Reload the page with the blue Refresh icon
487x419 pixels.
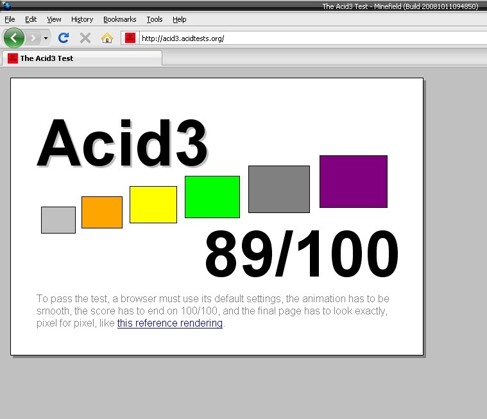(x=64, y=38)
